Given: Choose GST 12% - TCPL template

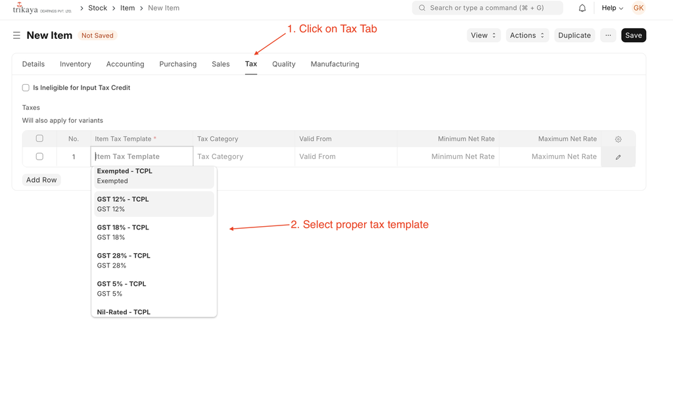Looking at the screenshot, I should 154,204.
